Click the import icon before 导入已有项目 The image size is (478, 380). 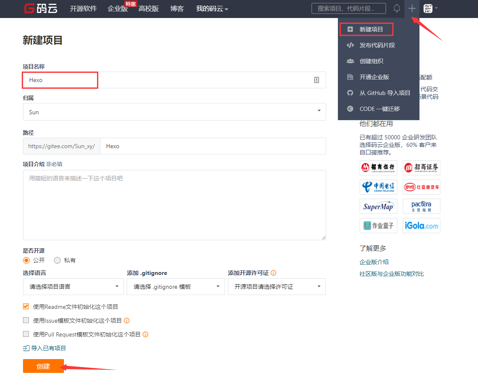(26, 348)
